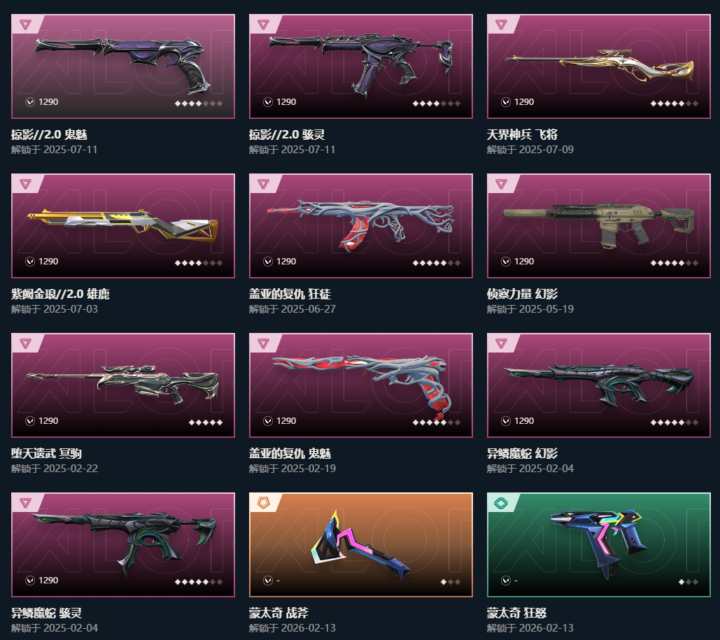Click the premium tier icon on 掠影//2.0 鬼魅 card
720x640 pixels.
25,24
